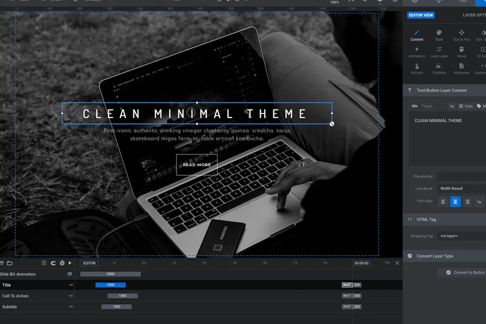
Task: Open the Actions options tab
Action: pyautogui.click(x=416, y=69)
